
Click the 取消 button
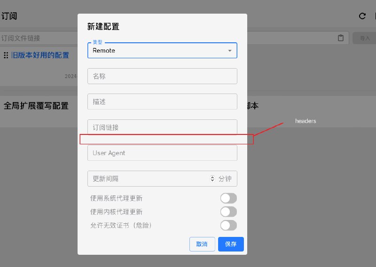pos(202,244)
